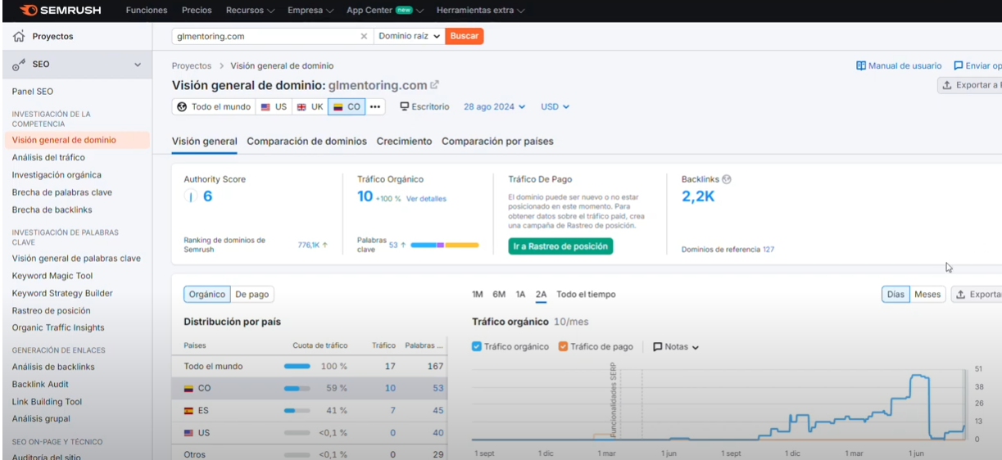Collapse the SEO sidebar section chevron
The width and height of the screenshot is (1002, 460).
(138, 64)
